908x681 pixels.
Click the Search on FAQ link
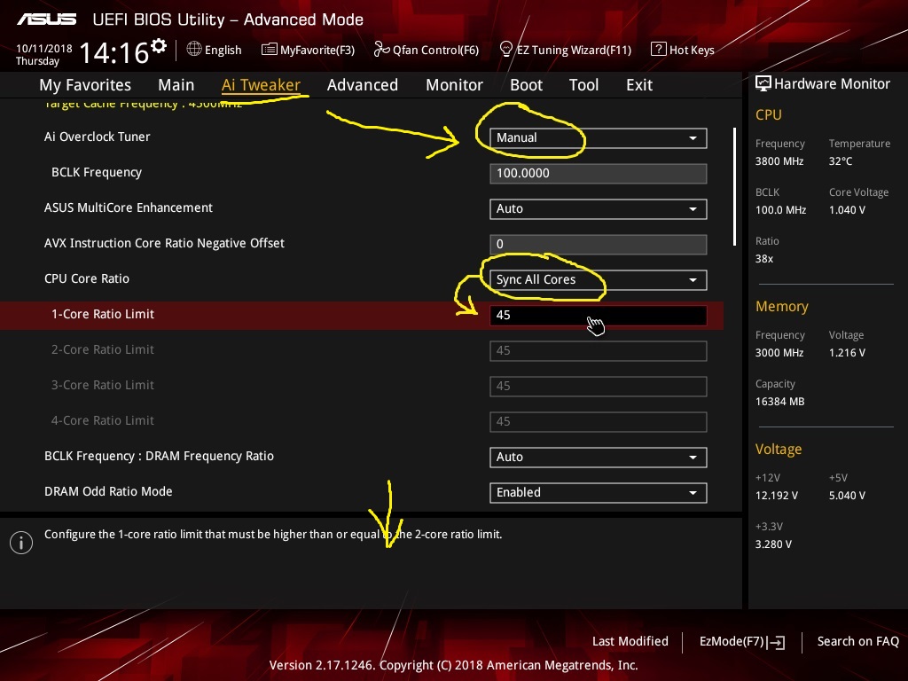(x=857, y=642)
